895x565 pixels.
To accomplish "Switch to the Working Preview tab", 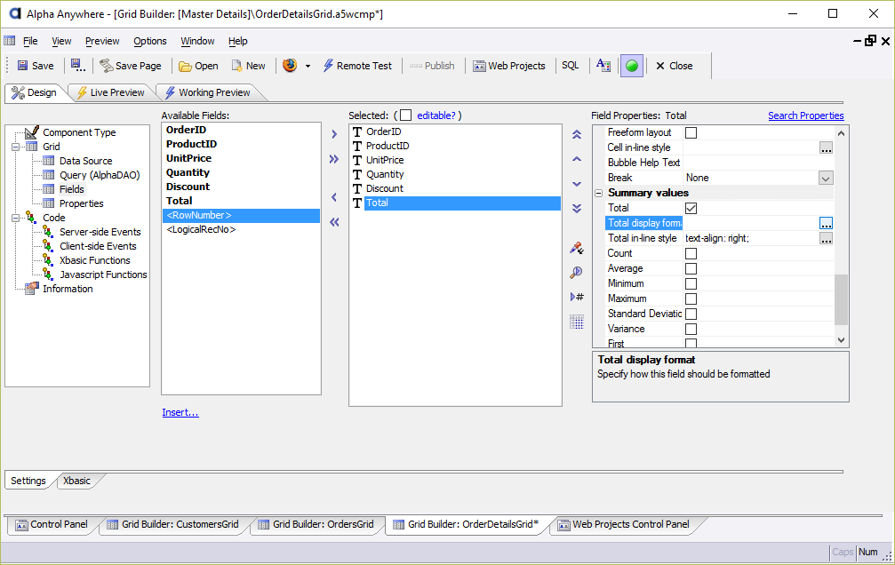I will 208,92.
